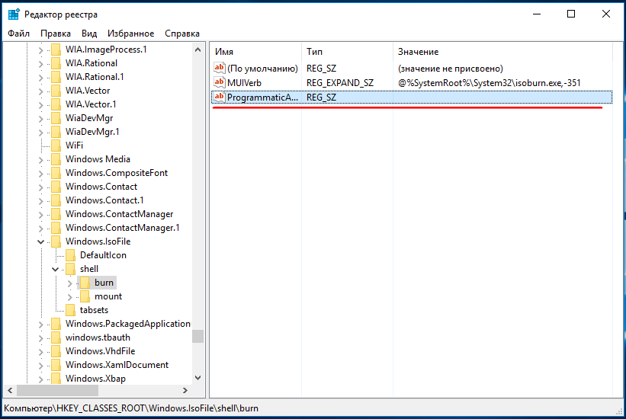Maximize the Registry Editor window
Screen dimensions: 626x419
coord(571,14)
